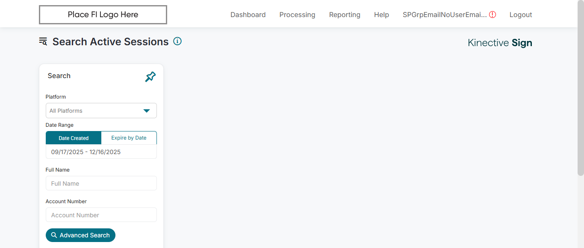Click the Logout link
Image resolution: width=584 pixels, height=248 pixels.
click(521, 15)
